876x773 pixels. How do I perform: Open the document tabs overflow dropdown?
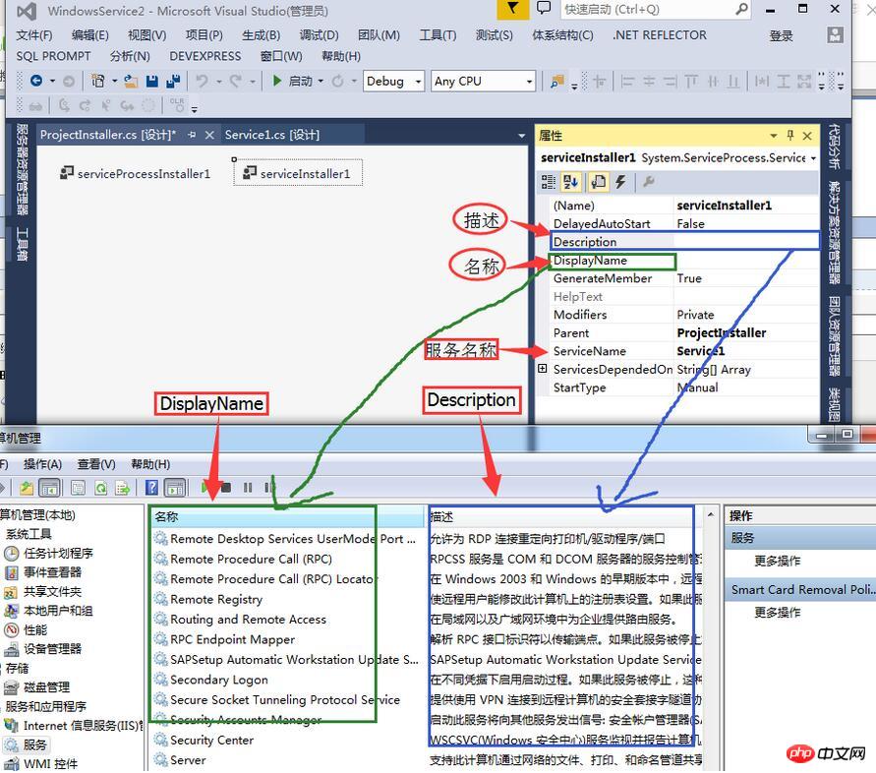tap(521, 136)
